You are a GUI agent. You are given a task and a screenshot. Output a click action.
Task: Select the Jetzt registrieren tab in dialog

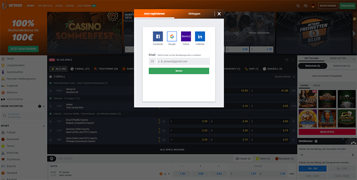154,14
